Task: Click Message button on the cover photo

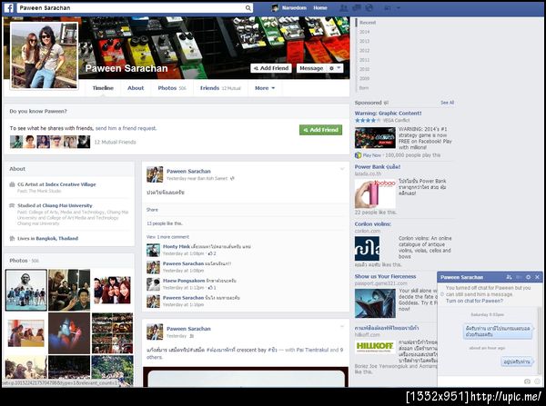Action: coord(311,68)
